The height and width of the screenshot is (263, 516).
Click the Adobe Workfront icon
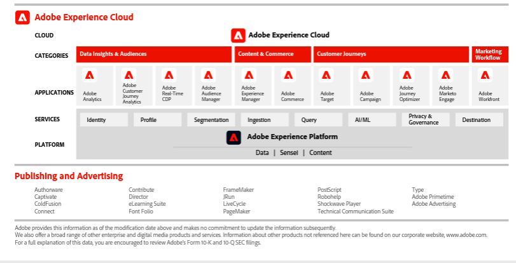(x=485, y=76)
